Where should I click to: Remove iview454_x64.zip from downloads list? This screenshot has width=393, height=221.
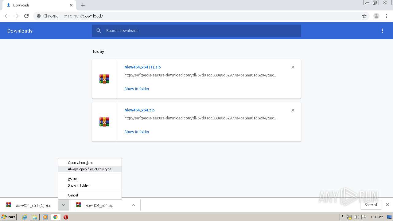293,110
